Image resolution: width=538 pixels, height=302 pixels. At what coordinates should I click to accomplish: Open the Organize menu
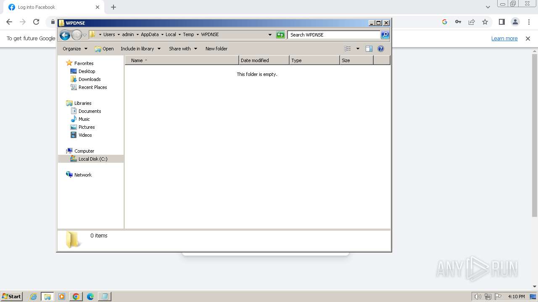(75, 49)
